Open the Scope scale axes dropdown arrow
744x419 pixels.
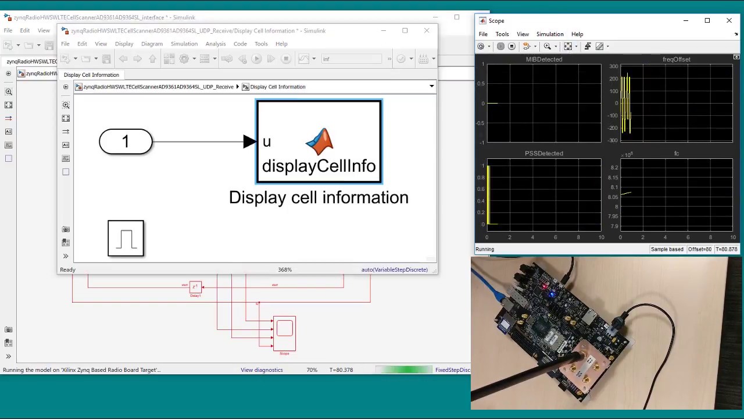tap(576, 47)
